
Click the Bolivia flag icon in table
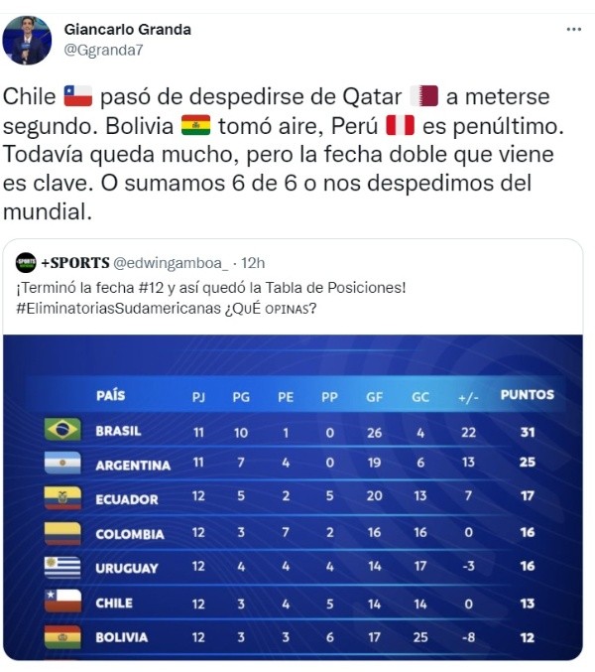click(x=62, y=636)
